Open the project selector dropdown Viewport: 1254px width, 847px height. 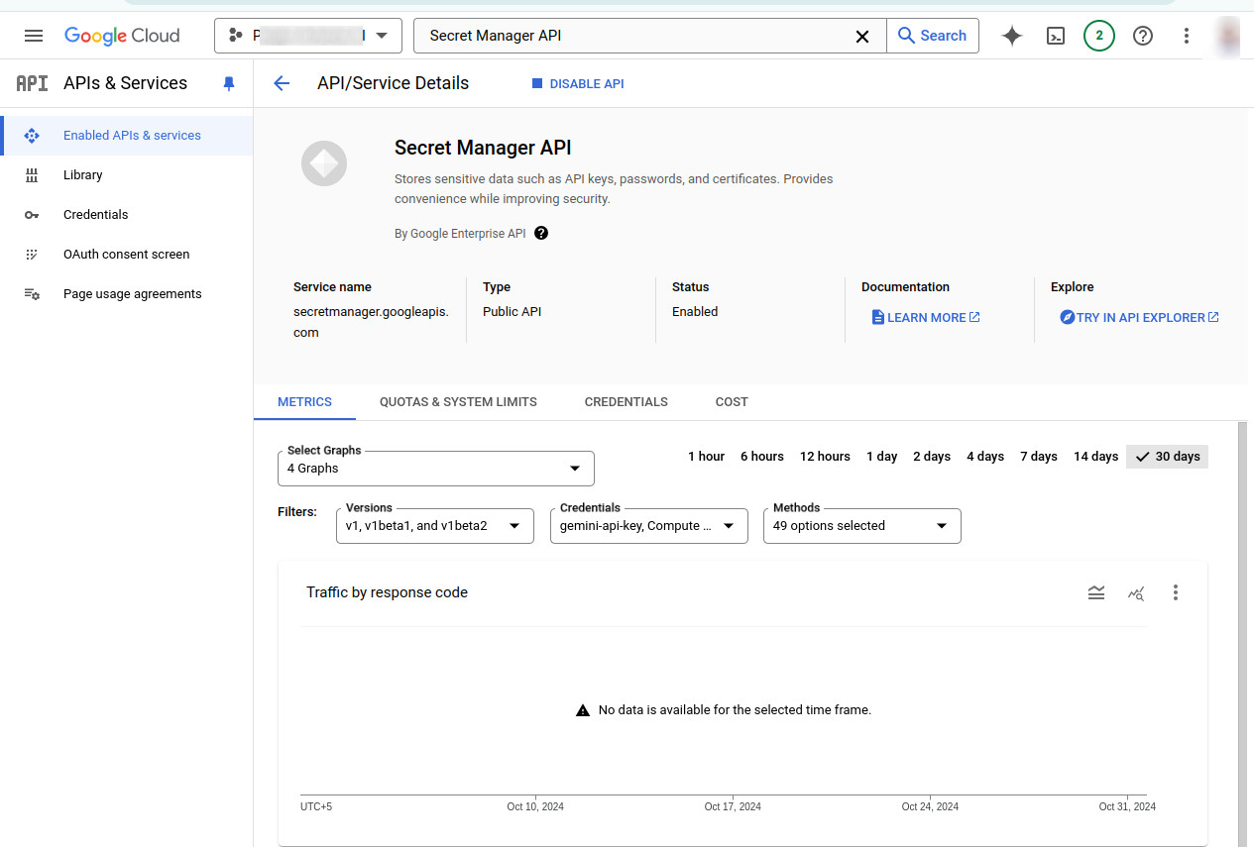click(x=308, y=36)
